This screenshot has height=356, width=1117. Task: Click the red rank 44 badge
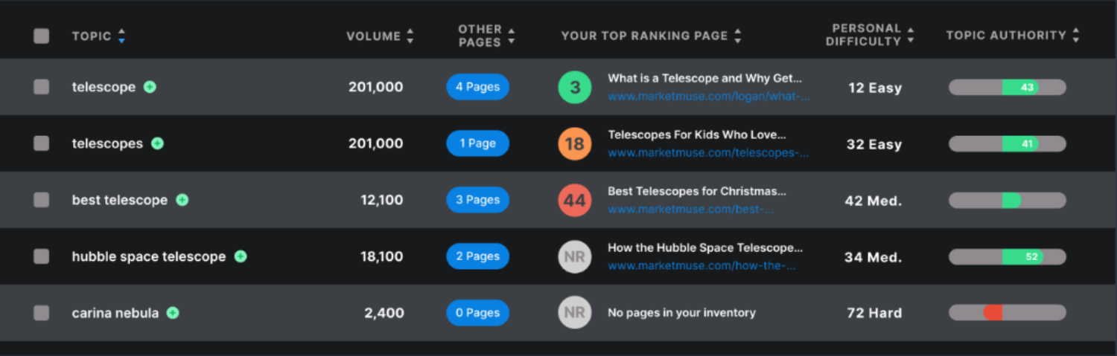point(575,201)
